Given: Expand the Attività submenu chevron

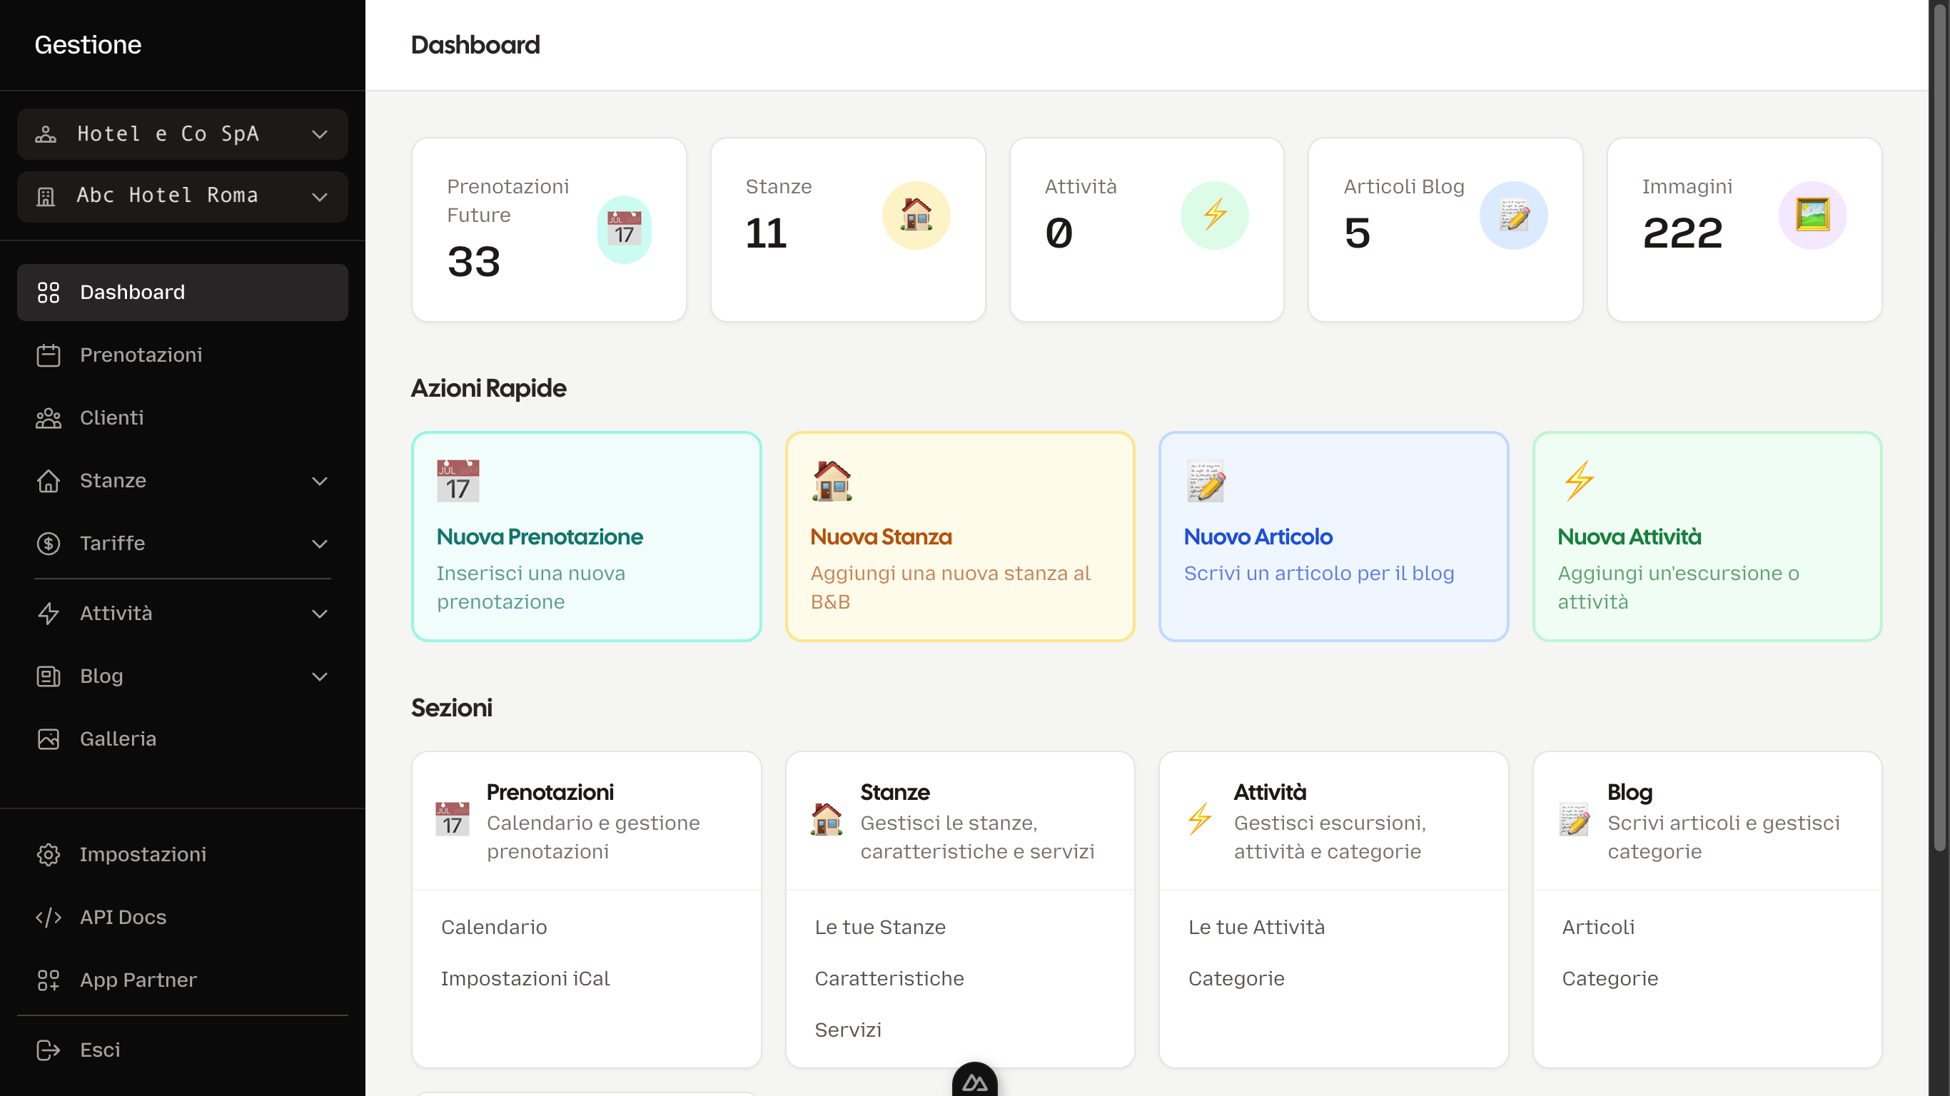Looking at the screenshot, I should coord(320,614).
